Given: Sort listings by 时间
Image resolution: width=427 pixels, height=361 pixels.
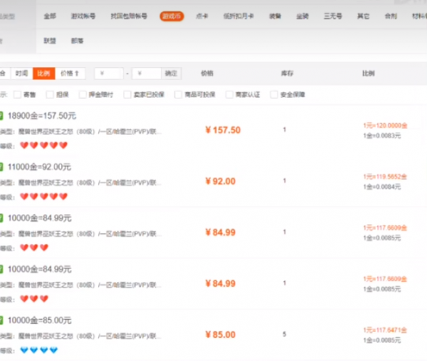Looking at the screenshot, I should pos(22,73).
